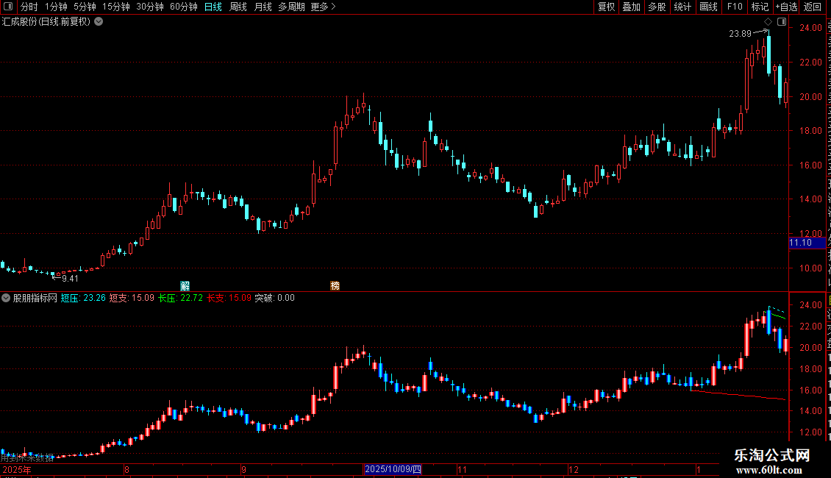Click the 2025/10/09 date marker on timeline
831x478 pixels.
coord(393,469)
